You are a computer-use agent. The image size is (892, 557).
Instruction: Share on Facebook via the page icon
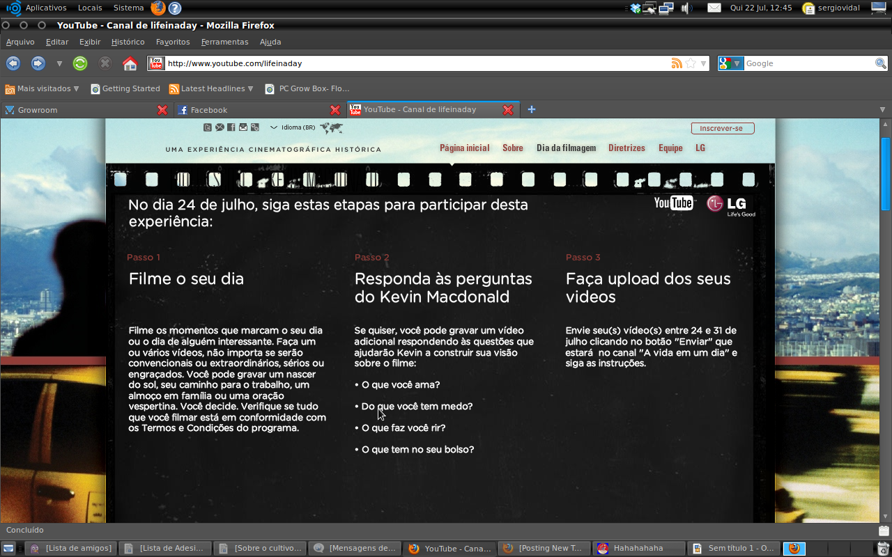tap(231, 127)
